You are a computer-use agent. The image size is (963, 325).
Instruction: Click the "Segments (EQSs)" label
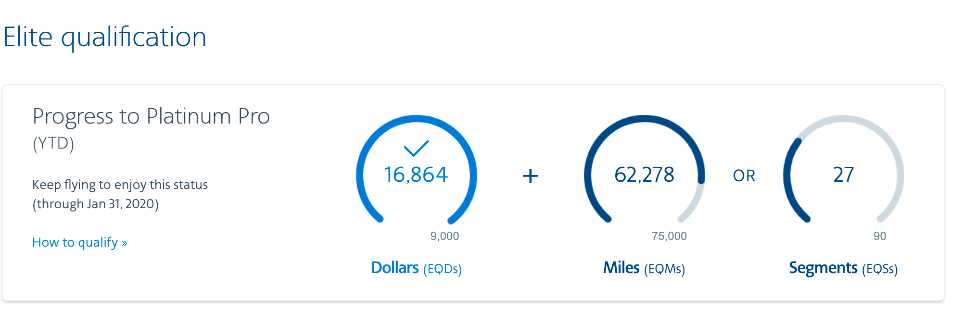click(843, 268)
